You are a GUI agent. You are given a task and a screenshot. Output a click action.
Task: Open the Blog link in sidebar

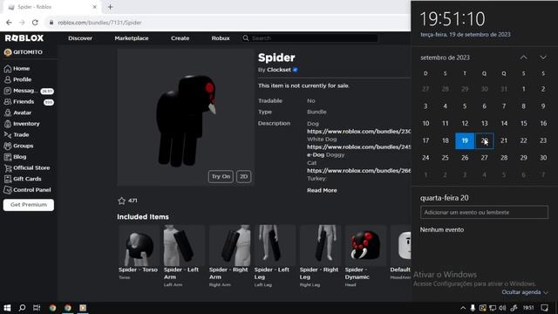point(15,157)
